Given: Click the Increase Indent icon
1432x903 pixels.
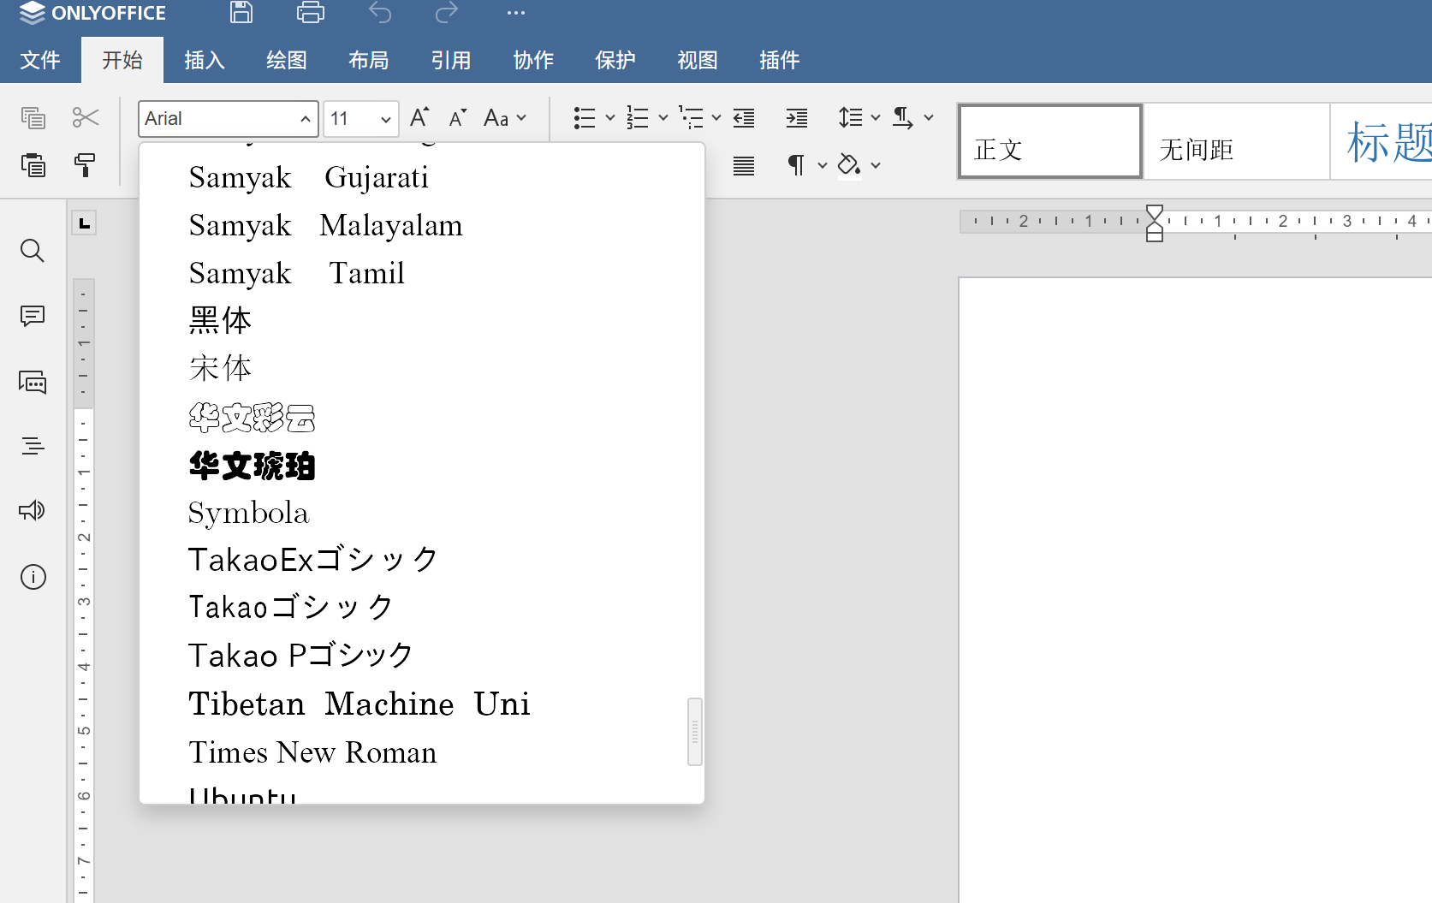Looking at the screenshot, I should tap(796, 118).
